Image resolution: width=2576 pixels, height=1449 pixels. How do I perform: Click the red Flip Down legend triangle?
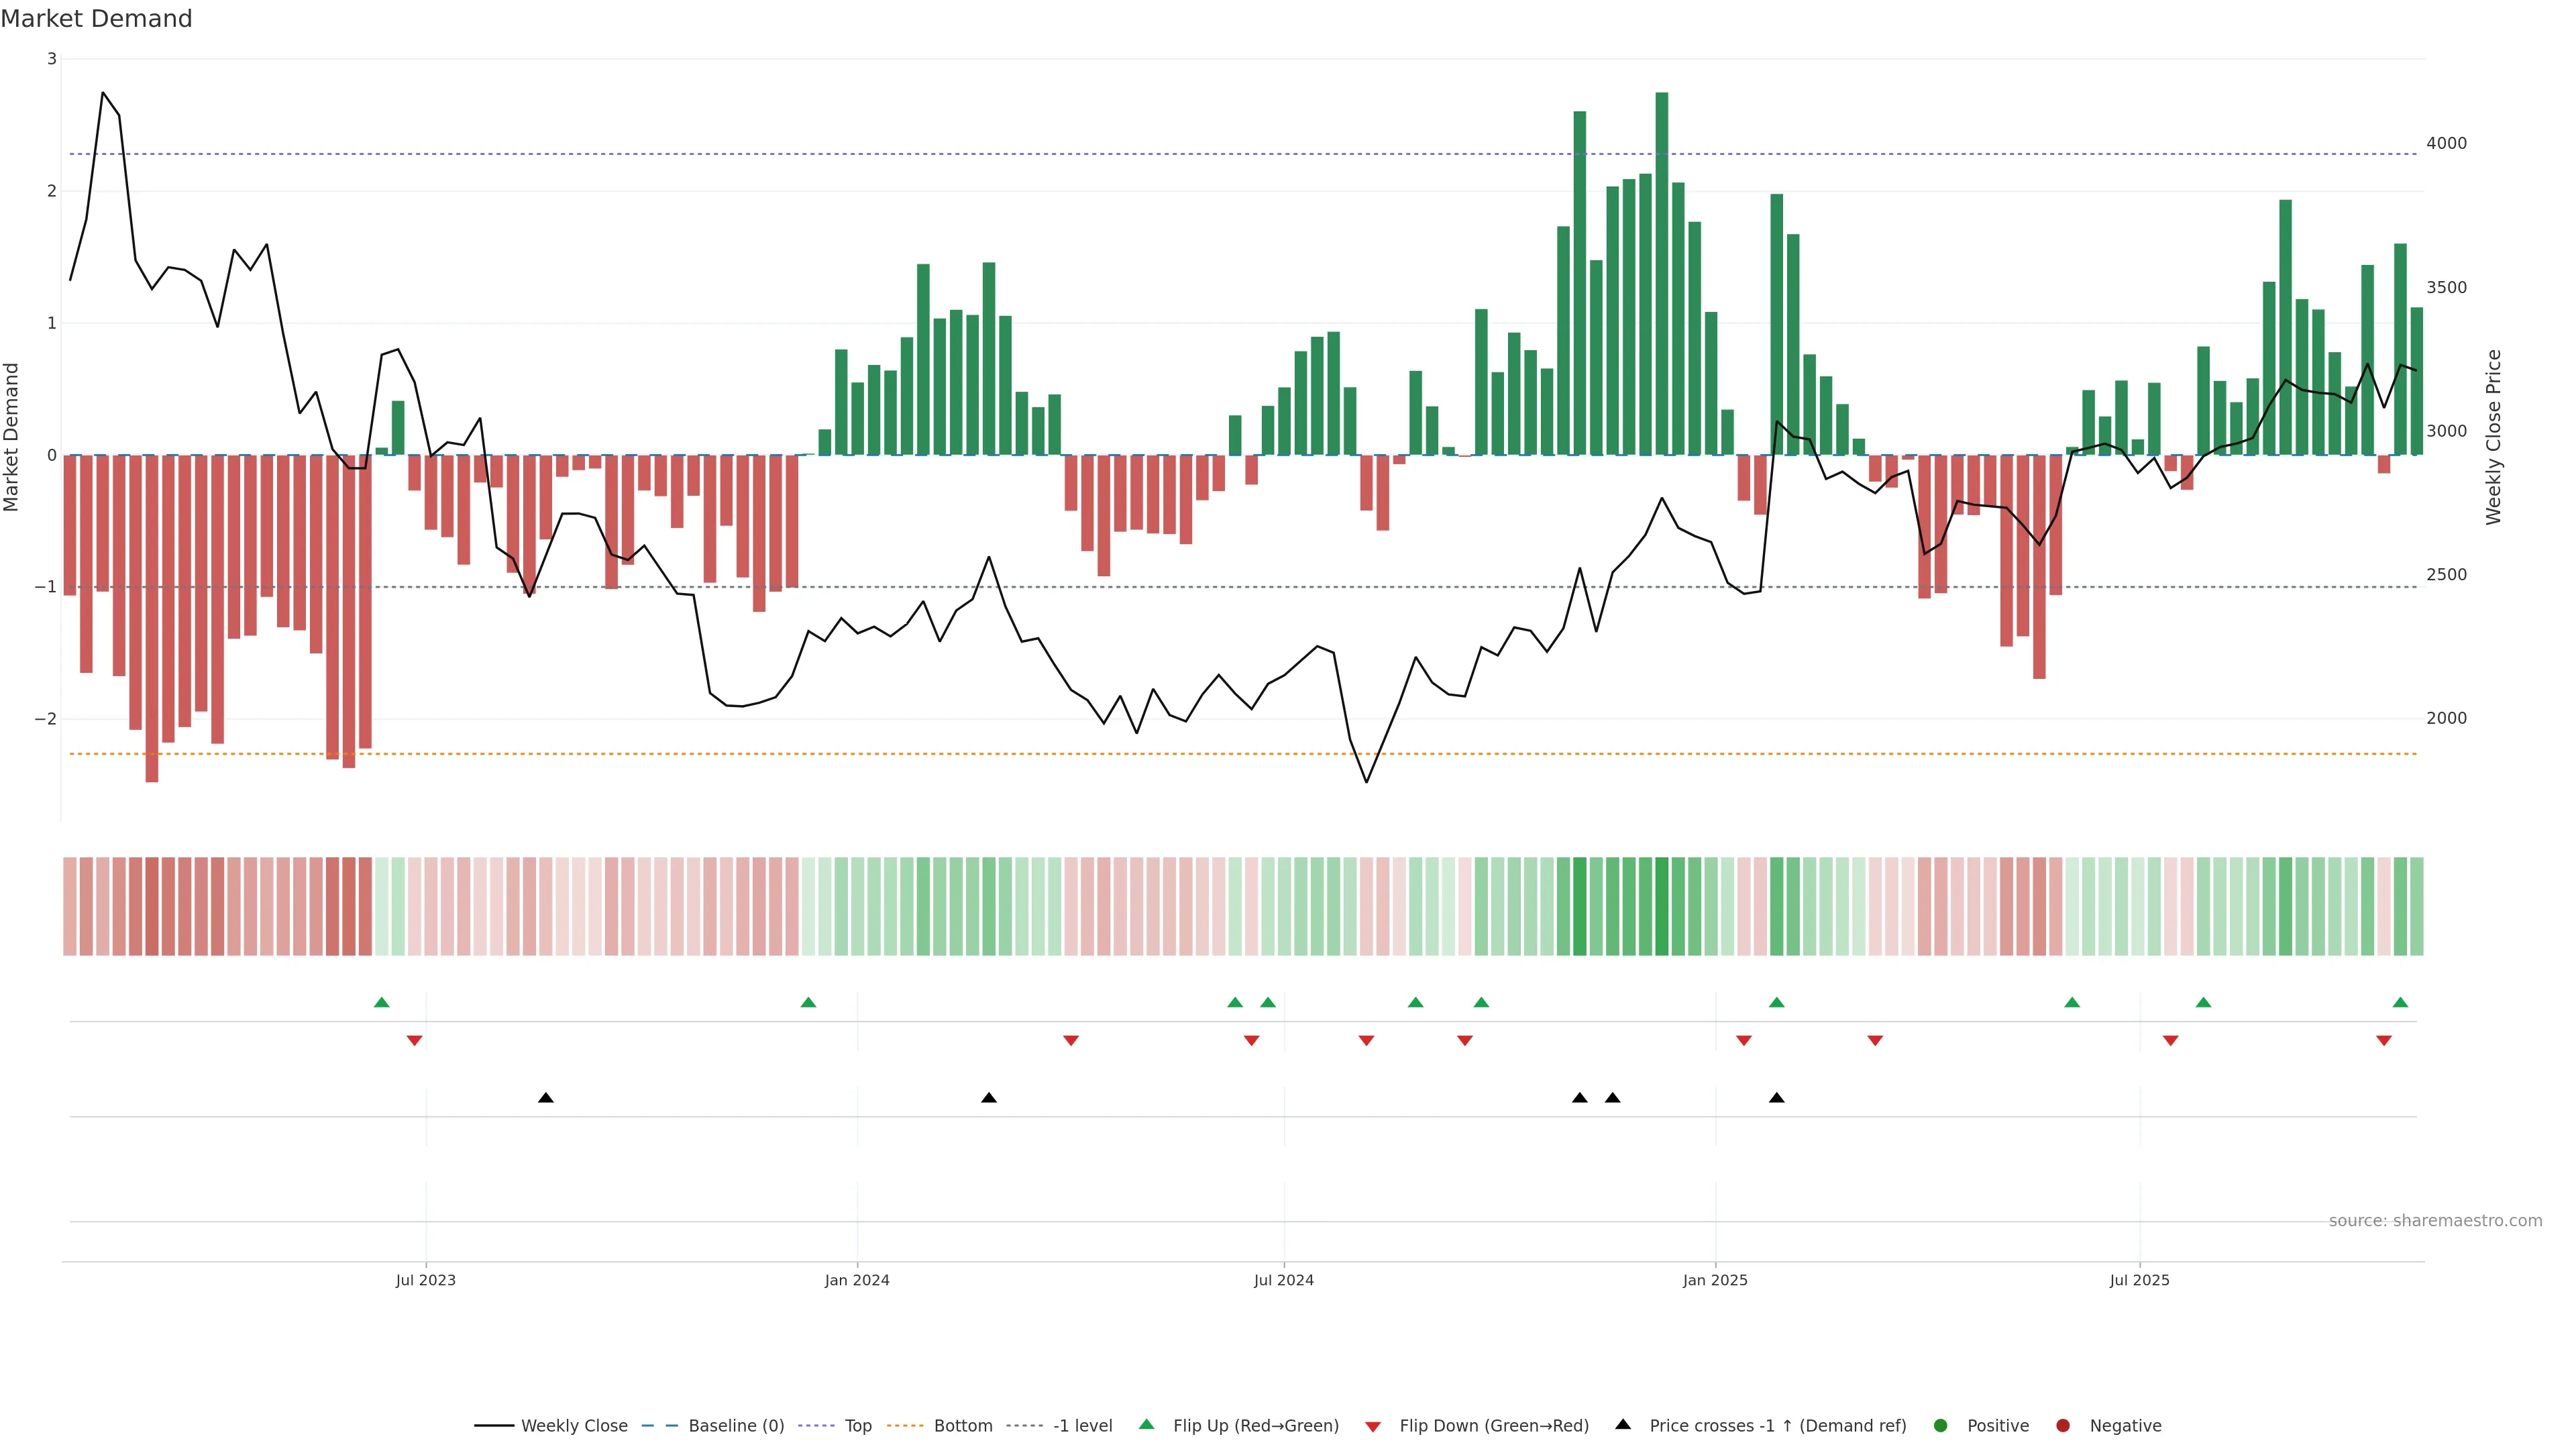click(1372, 1426)
